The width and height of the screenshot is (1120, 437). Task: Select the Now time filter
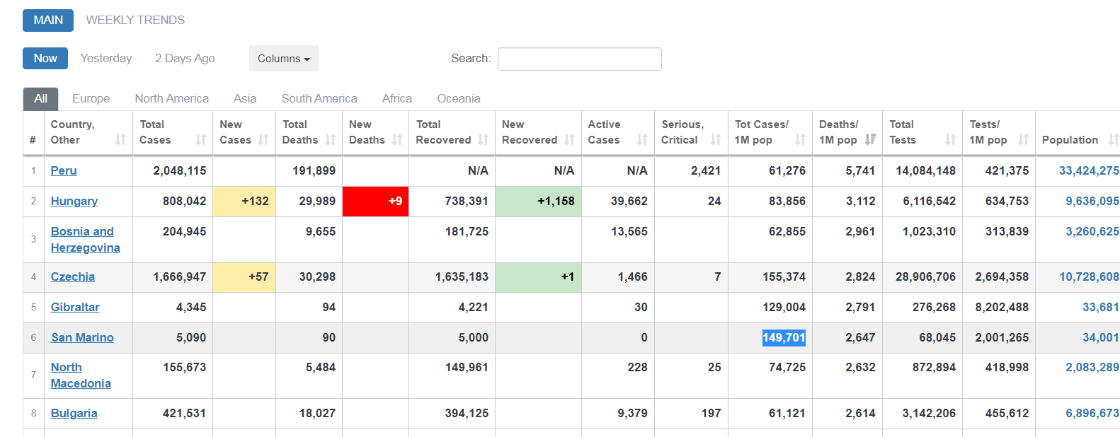(45, 58)
